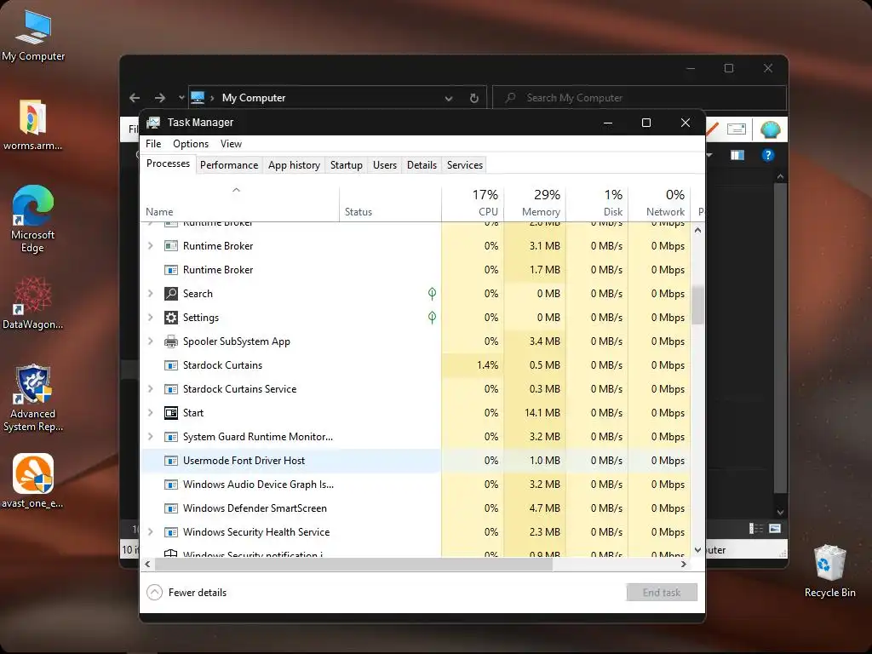872x654 pixels.
Task: Open the address bar history dropdown
Action: click(448, 99)
